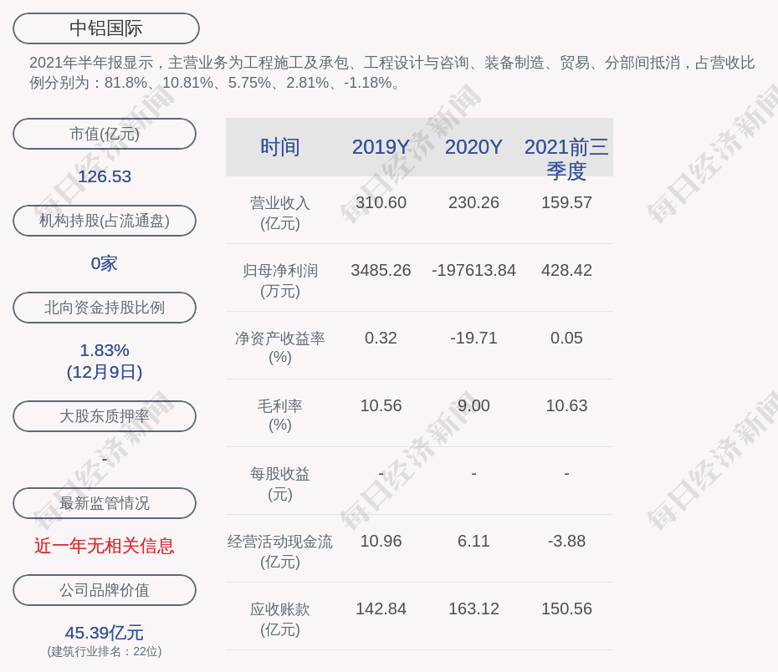Click cash flow value 10.96
The width and height of the screenshot is (778, 672).
tap(381, 541)
